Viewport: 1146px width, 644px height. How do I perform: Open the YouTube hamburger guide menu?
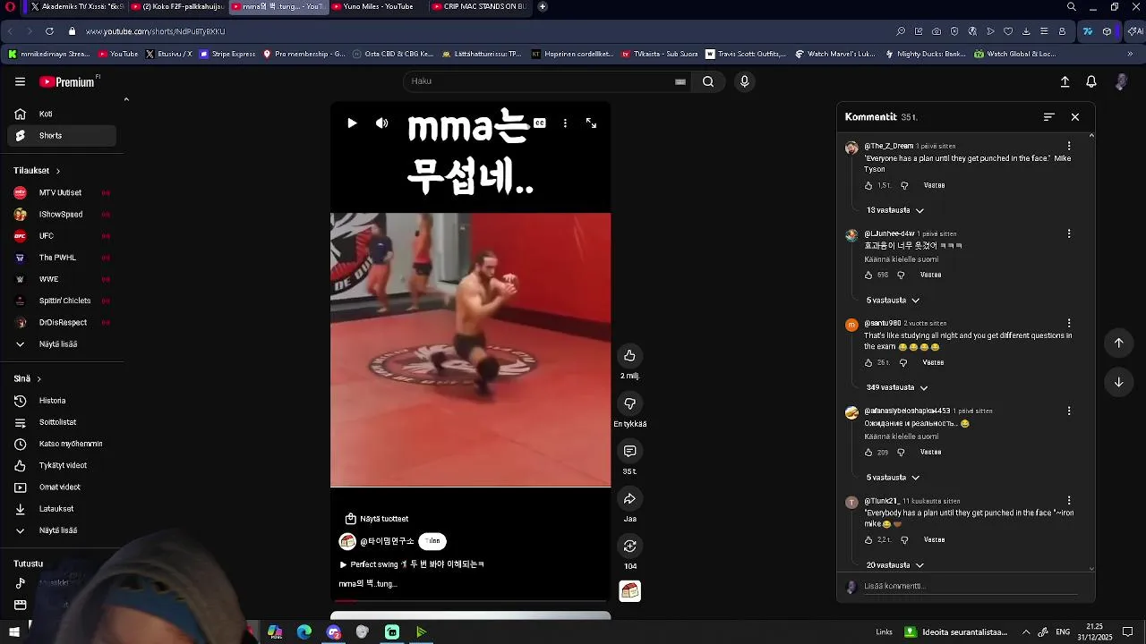[x=20, y=81]
